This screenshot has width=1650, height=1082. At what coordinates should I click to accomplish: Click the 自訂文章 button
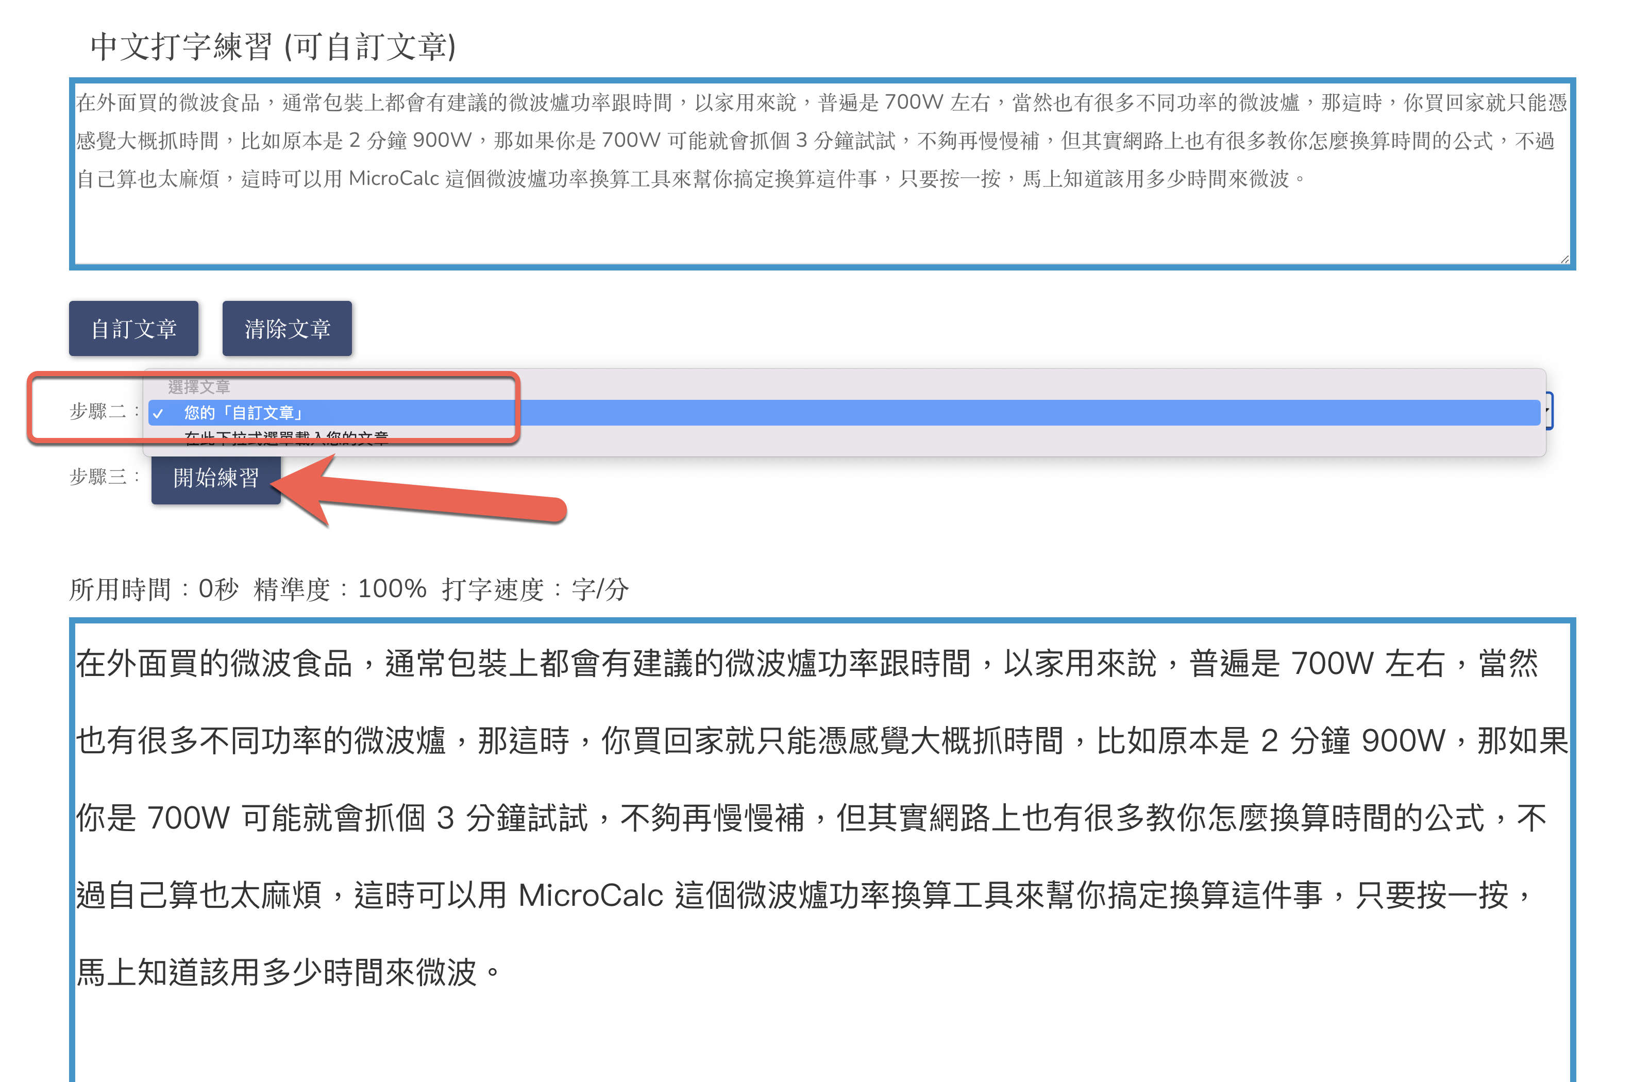pos(134,329)
